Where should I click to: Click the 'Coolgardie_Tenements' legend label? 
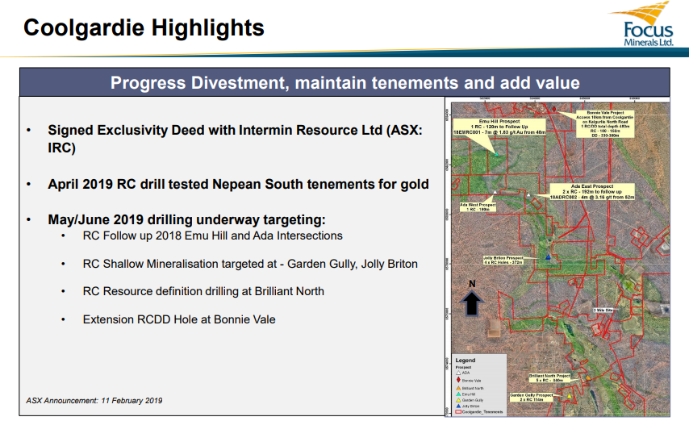[x=482, y=412]
